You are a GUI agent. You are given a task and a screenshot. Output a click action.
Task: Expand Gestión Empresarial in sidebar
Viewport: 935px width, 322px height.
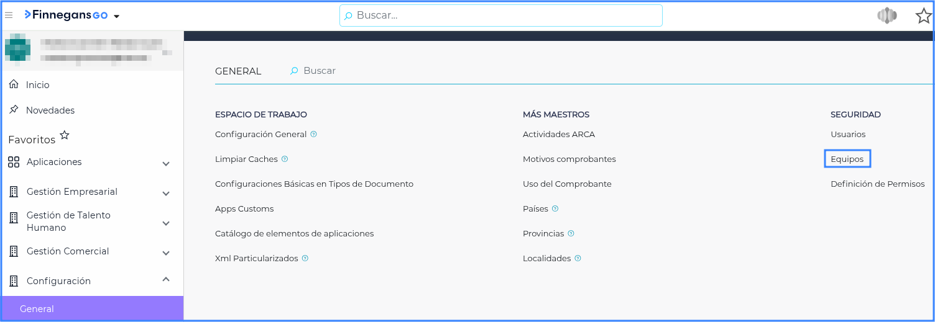coord(165,194)
